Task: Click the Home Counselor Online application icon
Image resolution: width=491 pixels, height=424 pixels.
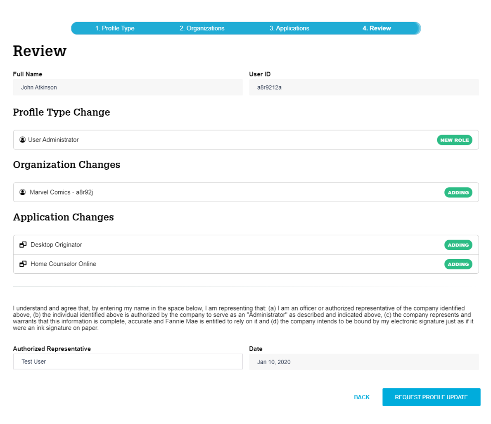Action: pyautogui.click(x=23, y=264)
